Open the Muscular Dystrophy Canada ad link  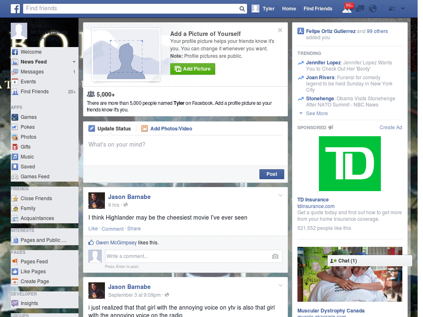pos(331,311)
